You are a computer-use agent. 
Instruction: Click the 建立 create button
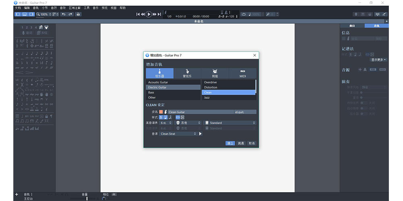pos(230,143)
